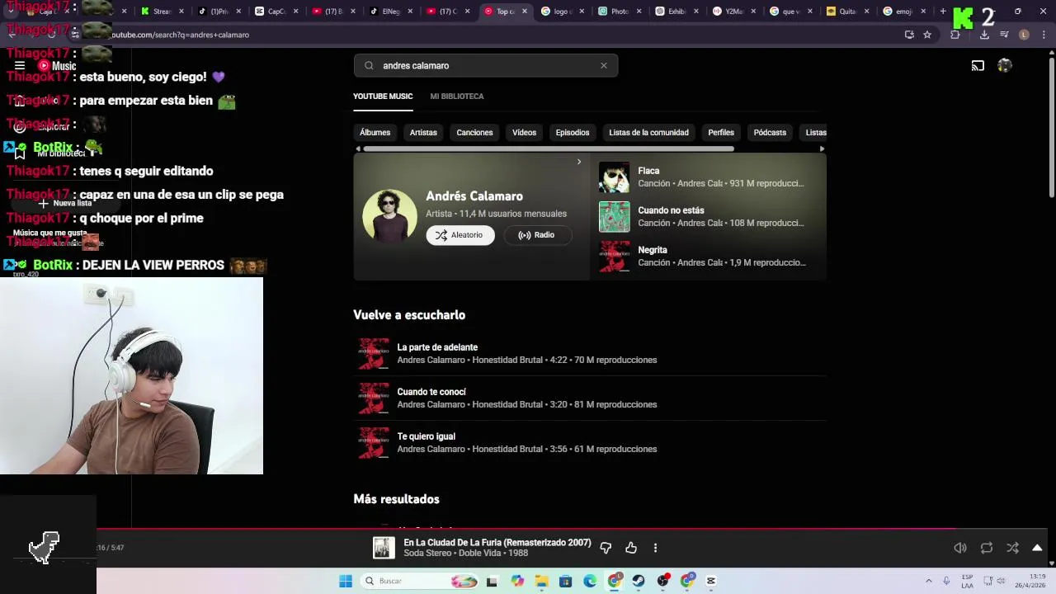The image size is (1056, 594).
Task: Click the right arrow of chips scrollbar
Action: pyautogui.click(x=822, y=149)
